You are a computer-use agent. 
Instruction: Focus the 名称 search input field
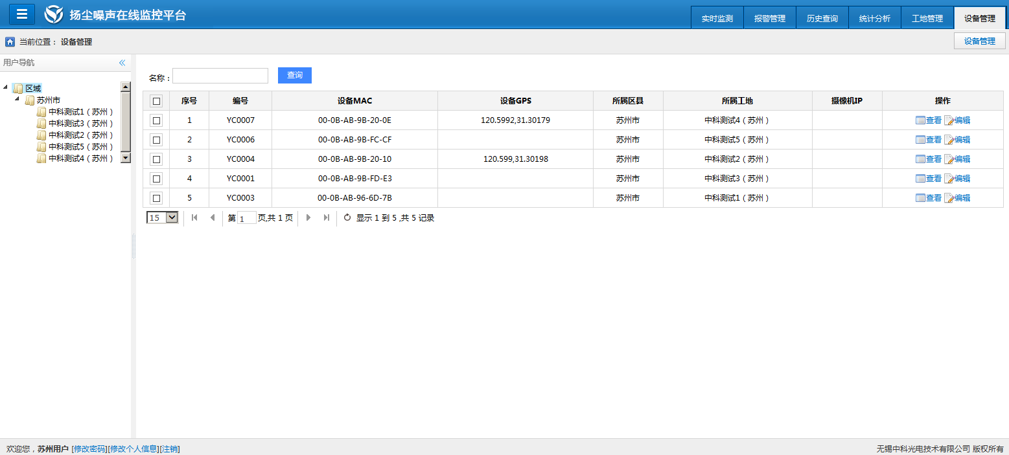[220, 76]
